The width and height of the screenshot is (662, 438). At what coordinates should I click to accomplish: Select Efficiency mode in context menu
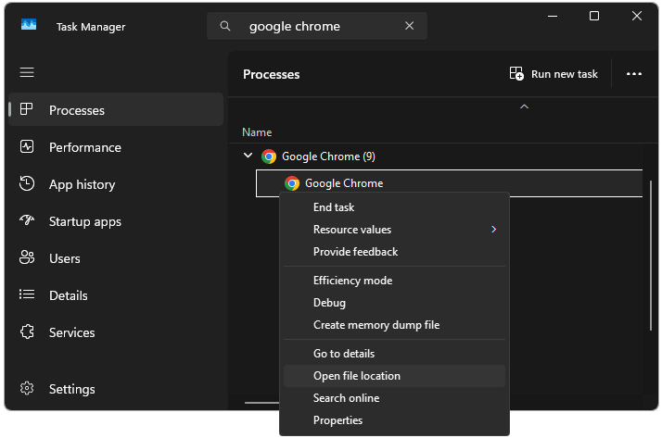[x=394, y=281]
